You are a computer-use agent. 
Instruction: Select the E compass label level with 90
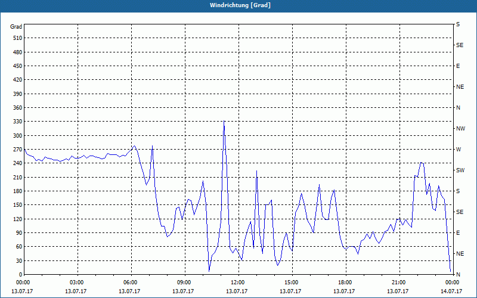458,233
